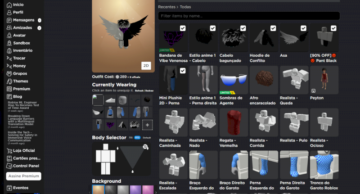Select R15 body type

137,138
